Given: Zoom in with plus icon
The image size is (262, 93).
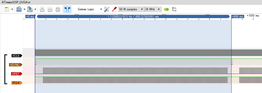Looking at the screenshot, I should [x=42, y=9].
